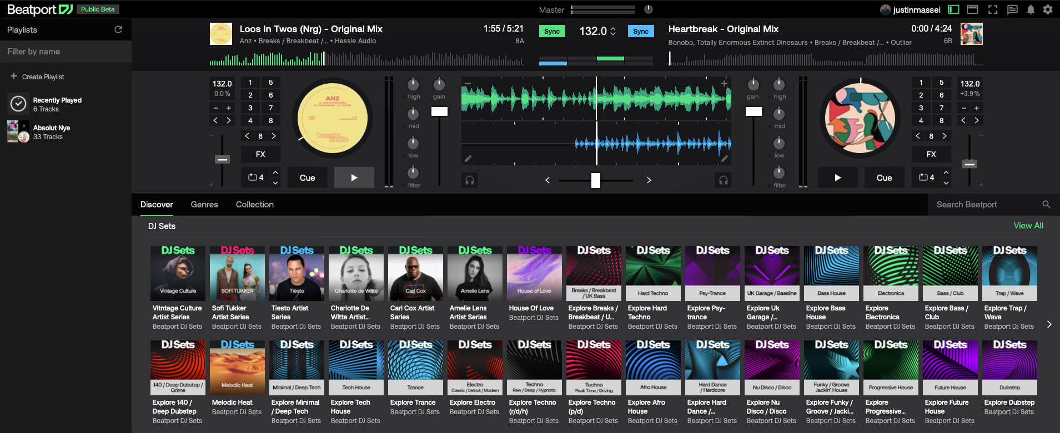Enter fullscreen mode icon
This screenshot has height=433, width=1060.
coord(993,9)
